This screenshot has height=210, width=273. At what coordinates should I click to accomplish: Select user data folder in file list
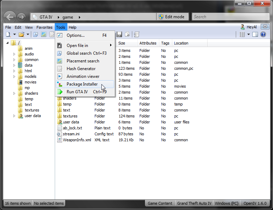click(71, 122)
